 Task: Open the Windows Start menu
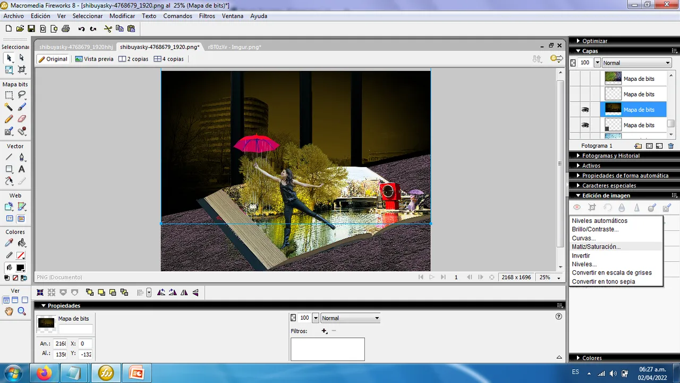[12, 373]
